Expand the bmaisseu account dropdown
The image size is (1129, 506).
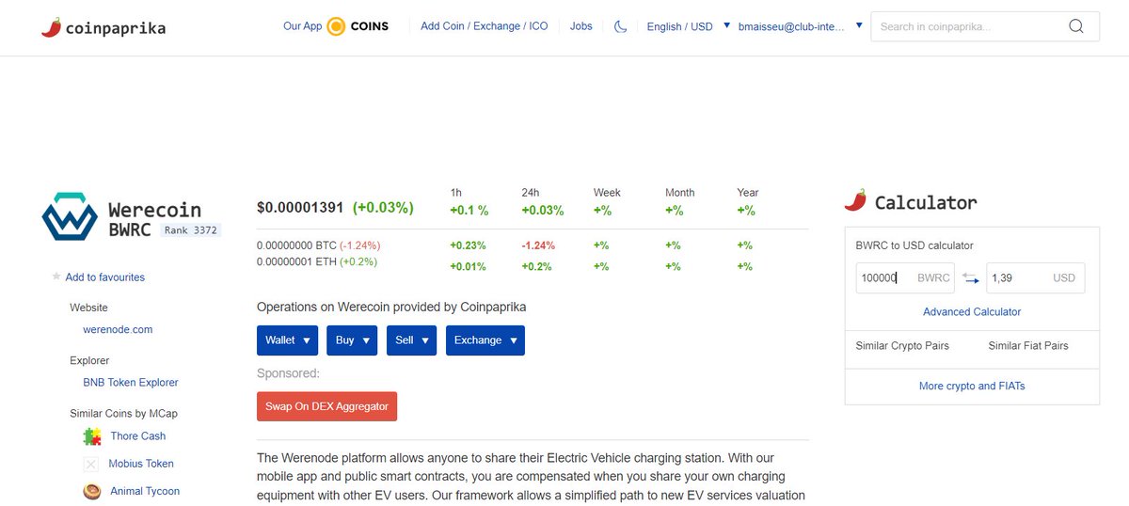(801, 26)
